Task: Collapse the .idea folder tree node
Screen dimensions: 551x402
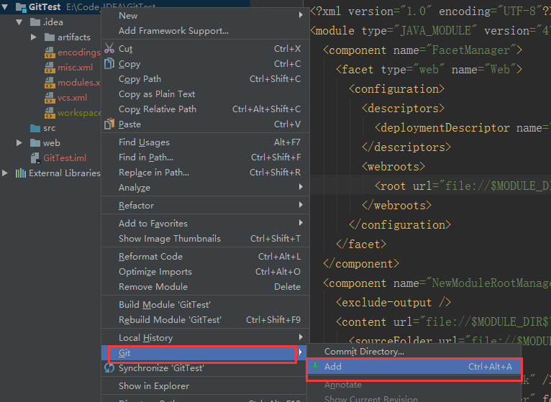Action: tap(19, 22)
